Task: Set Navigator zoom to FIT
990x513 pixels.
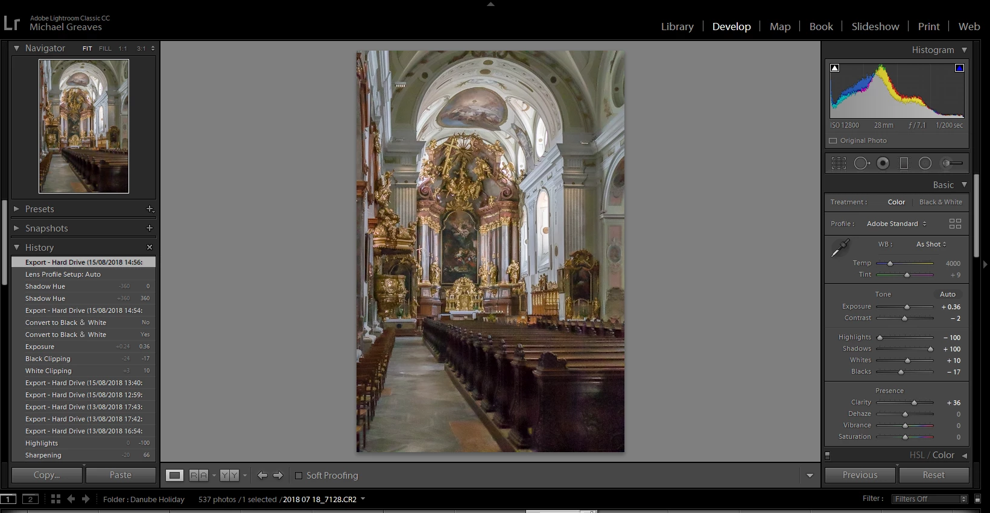Action: 87,48
